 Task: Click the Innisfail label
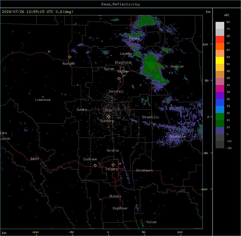(116, 91)
